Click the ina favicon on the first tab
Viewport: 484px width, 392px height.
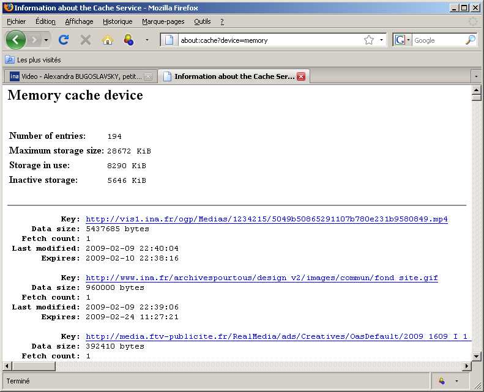coord(15,76)
